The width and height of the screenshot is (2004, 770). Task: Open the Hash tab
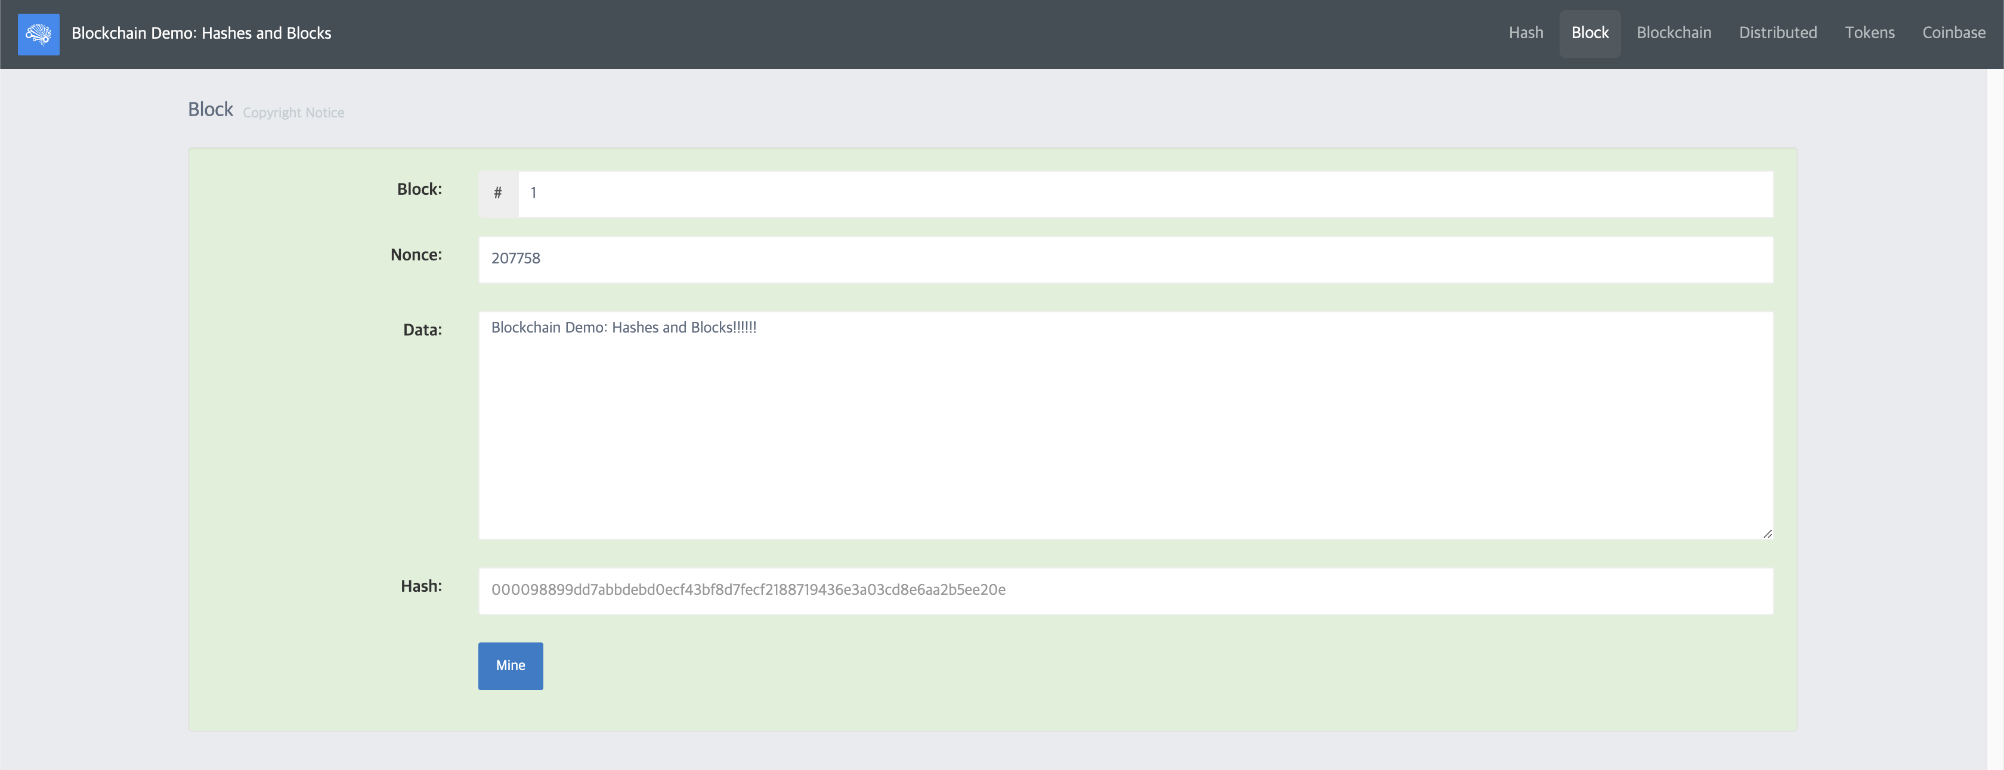coord(1525,33)
